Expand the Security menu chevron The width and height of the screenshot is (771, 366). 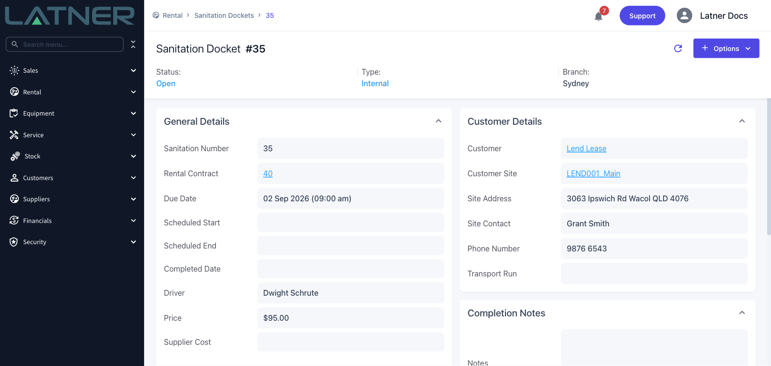tap(133, 242)
